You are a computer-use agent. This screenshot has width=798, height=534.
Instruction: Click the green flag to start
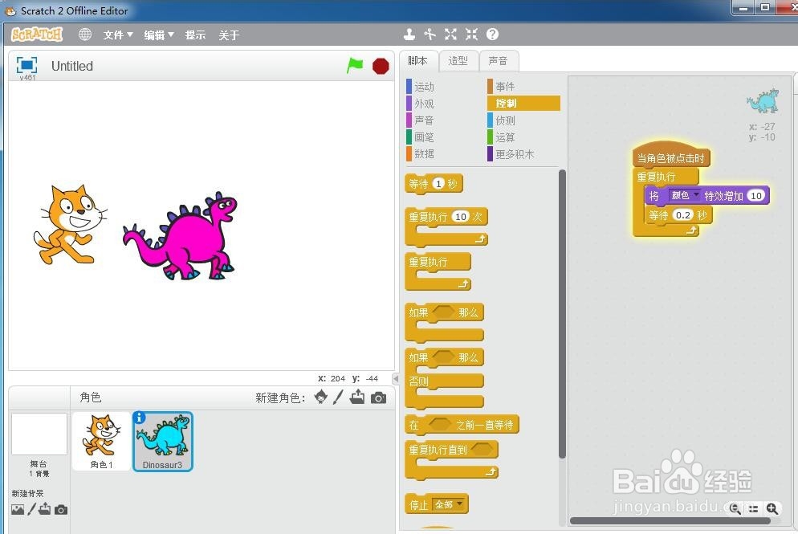(355, 66)
